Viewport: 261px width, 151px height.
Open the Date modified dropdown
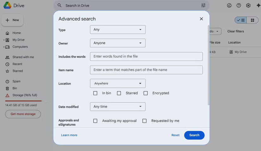point(118,107)
